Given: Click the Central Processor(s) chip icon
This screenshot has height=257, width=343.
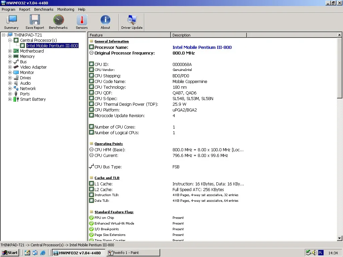Looking at the screenshot, I should coord(16,40).
